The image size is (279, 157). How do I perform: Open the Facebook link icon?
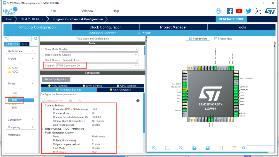(230, 11)
